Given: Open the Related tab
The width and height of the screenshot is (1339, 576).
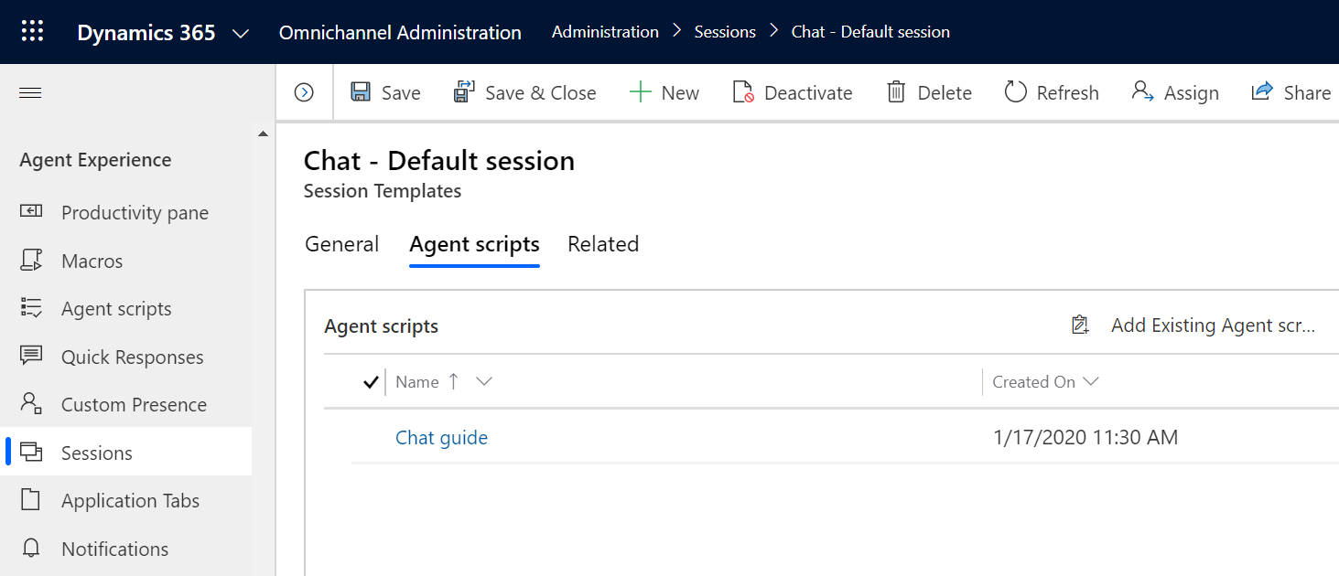Looking at the screenshot, I should click(603, 244).
